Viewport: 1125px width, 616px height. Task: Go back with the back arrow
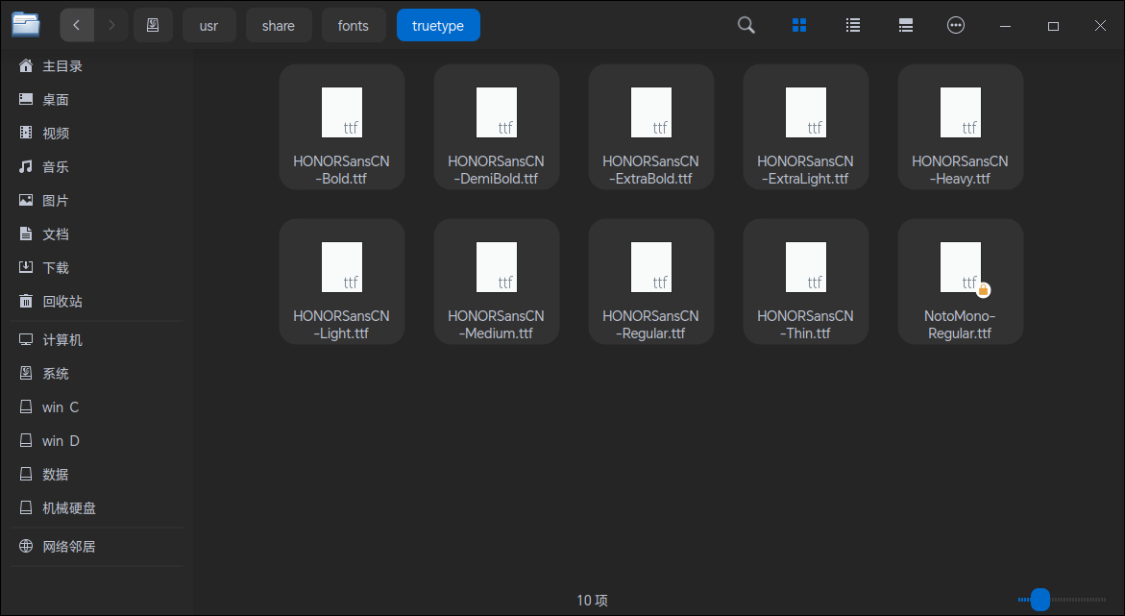(77, 25)
